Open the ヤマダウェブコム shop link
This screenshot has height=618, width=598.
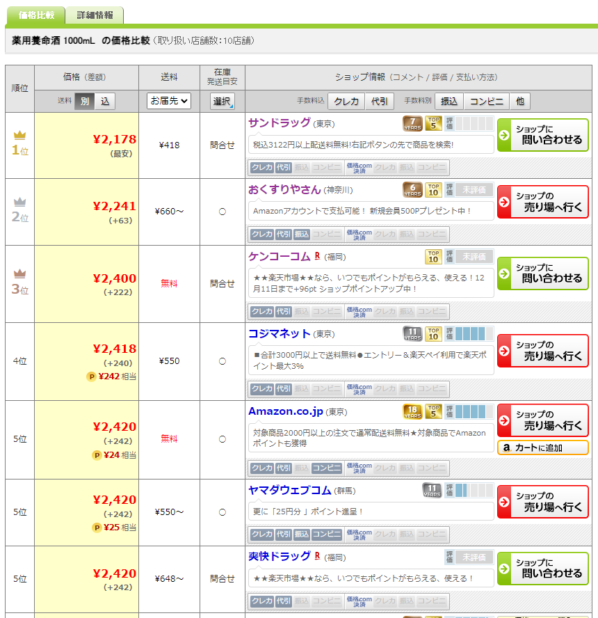coord(290,491)
